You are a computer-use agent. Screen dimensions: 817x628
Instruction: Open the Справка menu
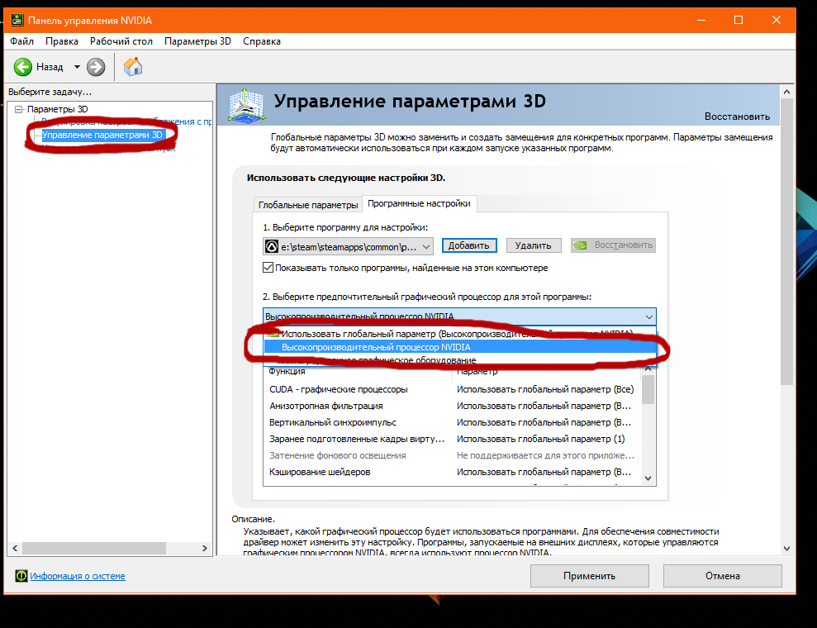(x=262, y=41)
